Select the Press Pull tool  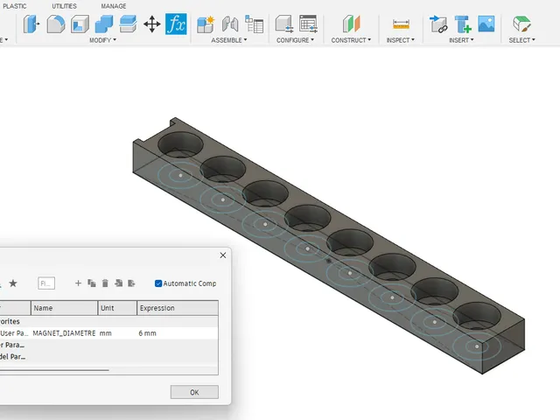pyautogui.click(x=31, y=24)
